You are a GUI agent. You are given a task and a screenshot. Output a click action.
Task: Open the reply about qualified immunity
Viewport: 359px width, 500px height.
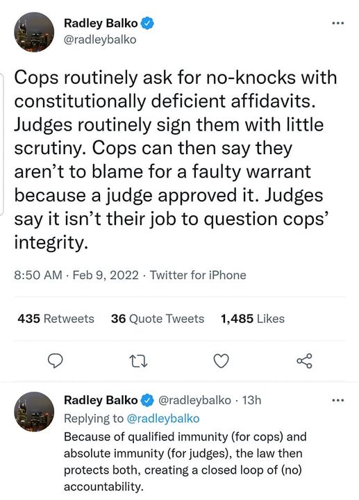pyautogui.click(x=185, y=461)
